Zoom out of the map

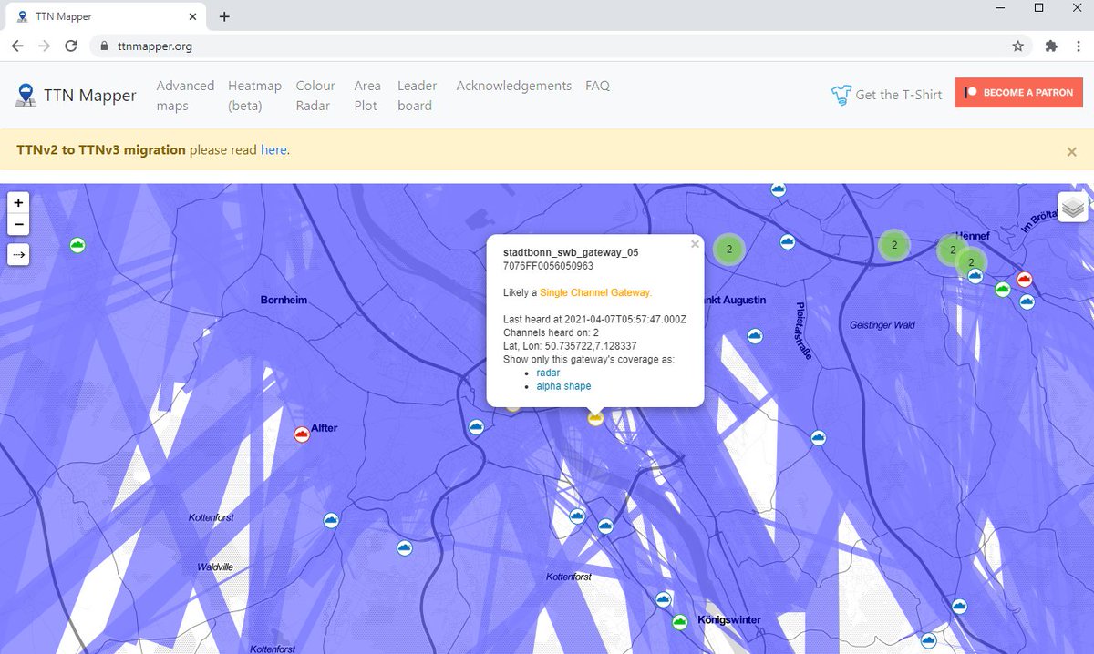(x=18, y=225)
